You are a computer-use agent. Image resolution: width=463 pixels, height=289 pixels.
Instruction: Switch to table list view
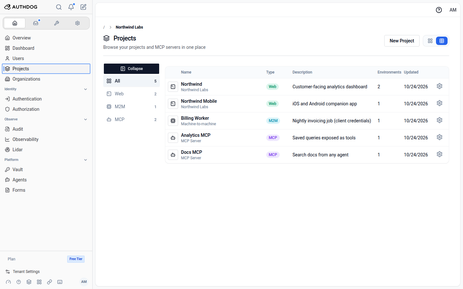(442, 41)
